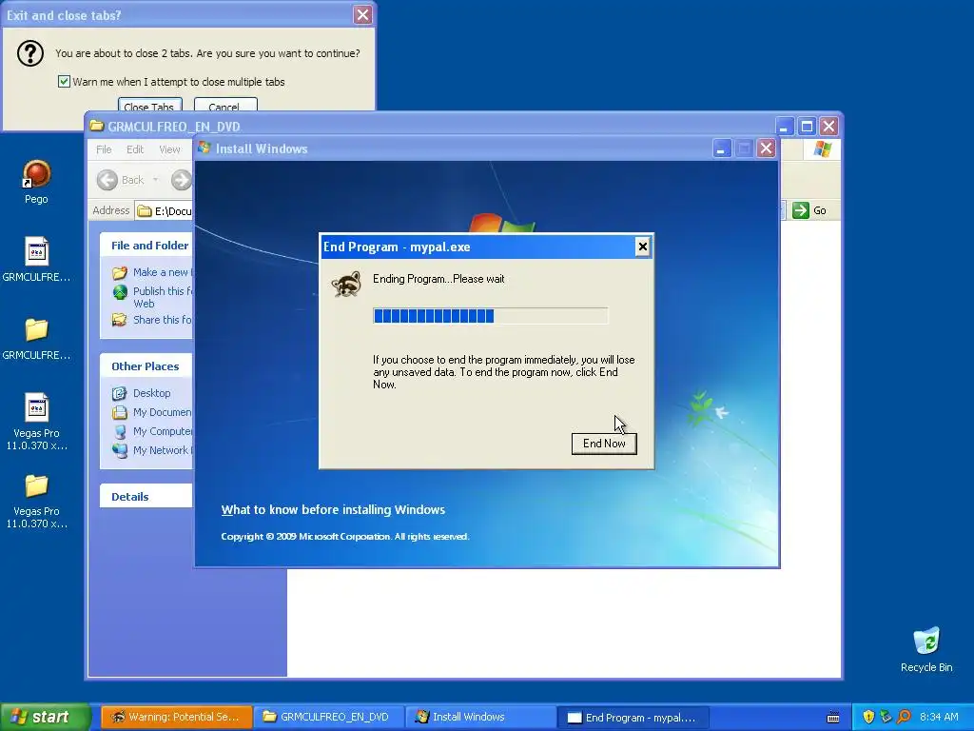Switch to Warning: Potential Se... taskbar button
Screen dimensions: 974x731
tap(177, 717)
